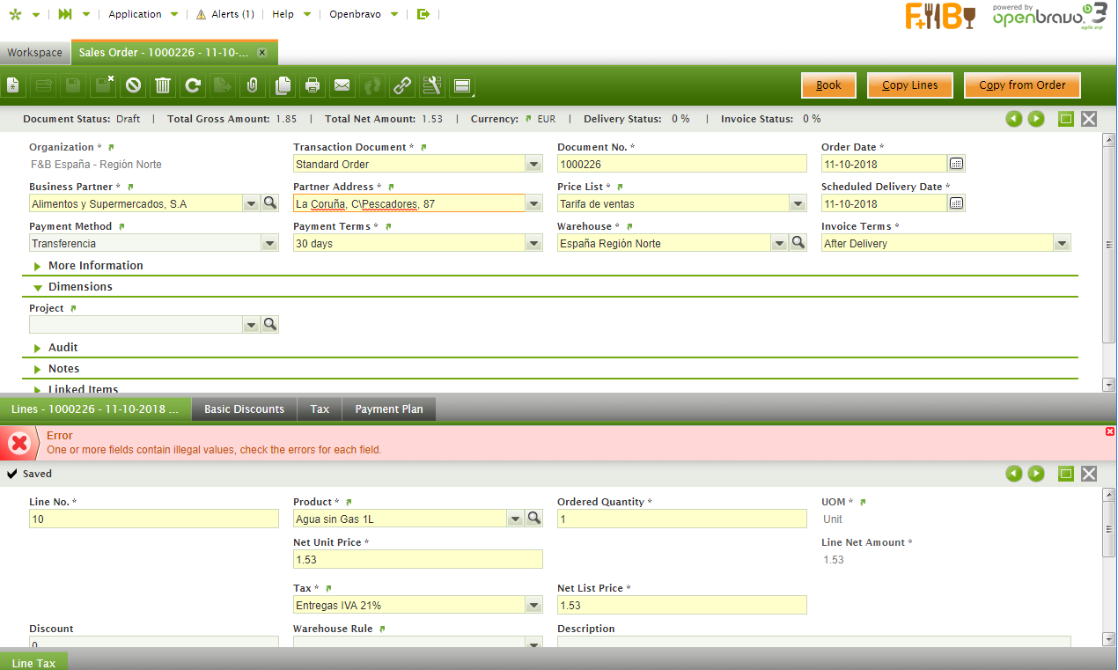
Task: Open the Payment Plan tab
Action: click(x=388, y=409)
